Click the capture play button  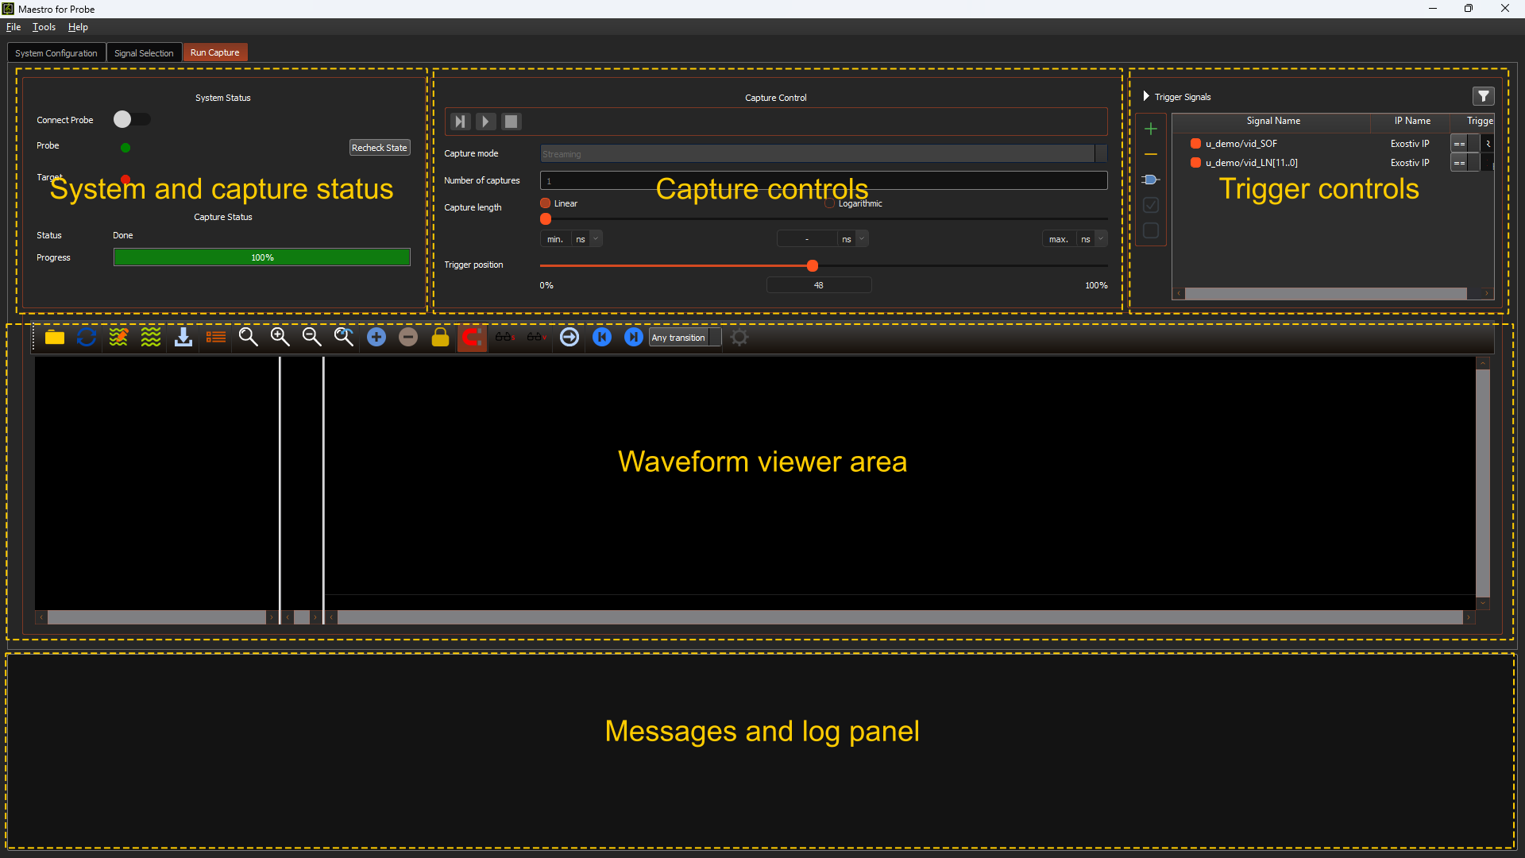(485, 122)
